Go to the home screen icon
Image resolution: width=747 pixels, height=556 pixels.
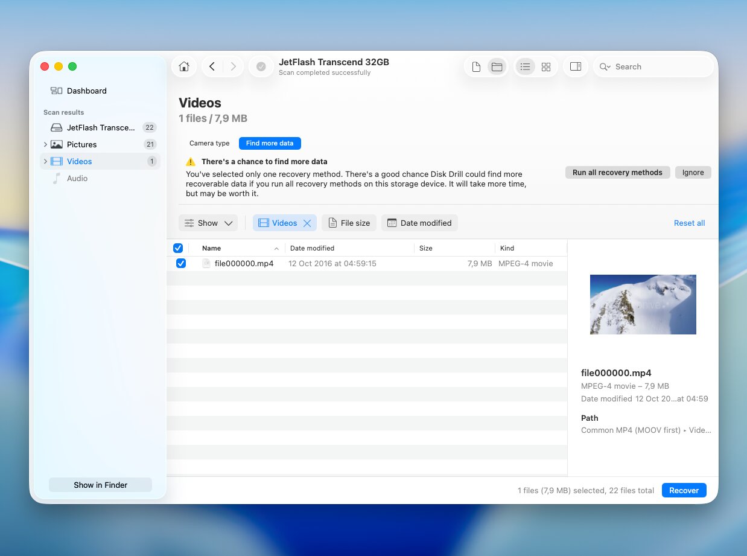184,66
